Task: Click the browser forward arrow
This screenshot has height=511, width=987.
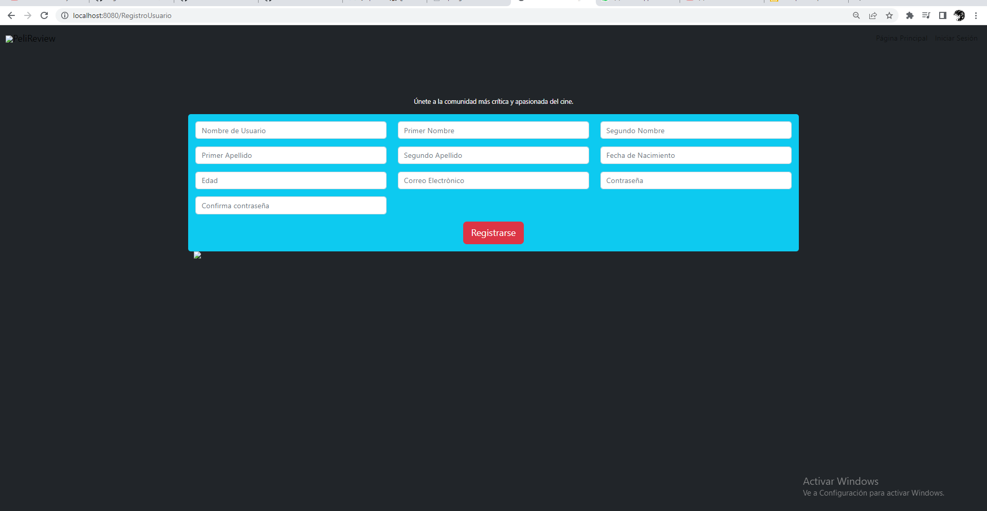Action: click(28, 15)
